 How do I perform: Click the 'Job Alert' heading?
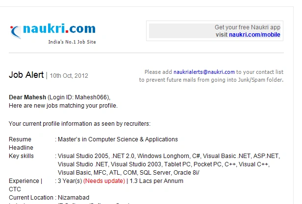coord(26,75)
